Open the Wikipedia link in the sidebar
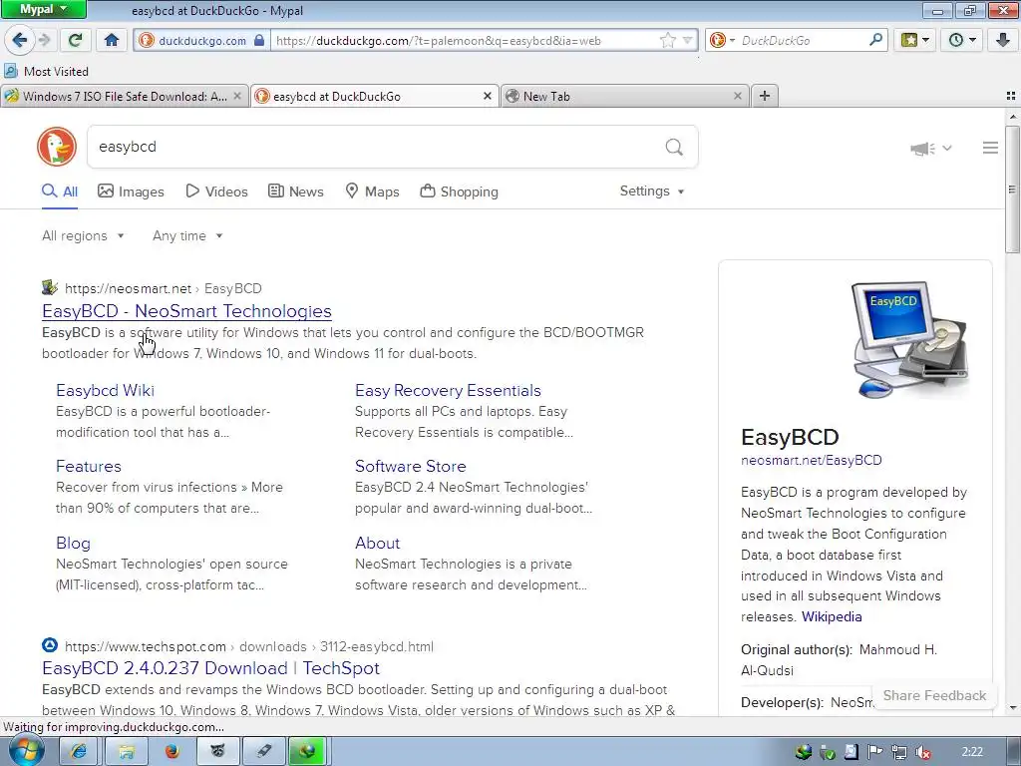The image size is (1021, 766). click(x=832, y=616)
